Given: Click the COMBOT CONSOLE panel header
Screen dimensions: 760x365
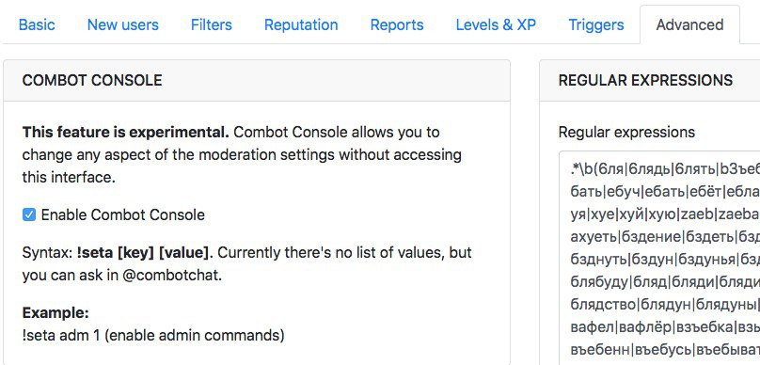Looking at the screenshot, I should 257,81.
